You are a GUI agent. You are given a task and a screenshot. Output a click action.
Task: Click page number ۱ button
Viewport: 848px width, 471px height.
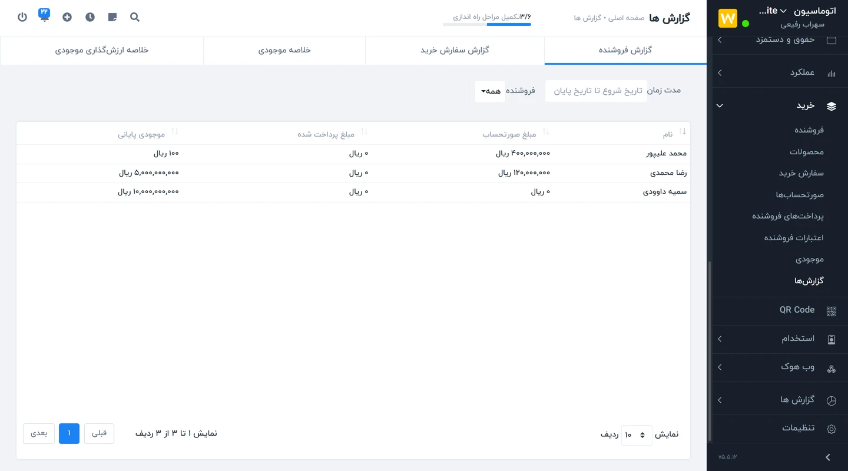pyautogui.click(x=69, y=433)
